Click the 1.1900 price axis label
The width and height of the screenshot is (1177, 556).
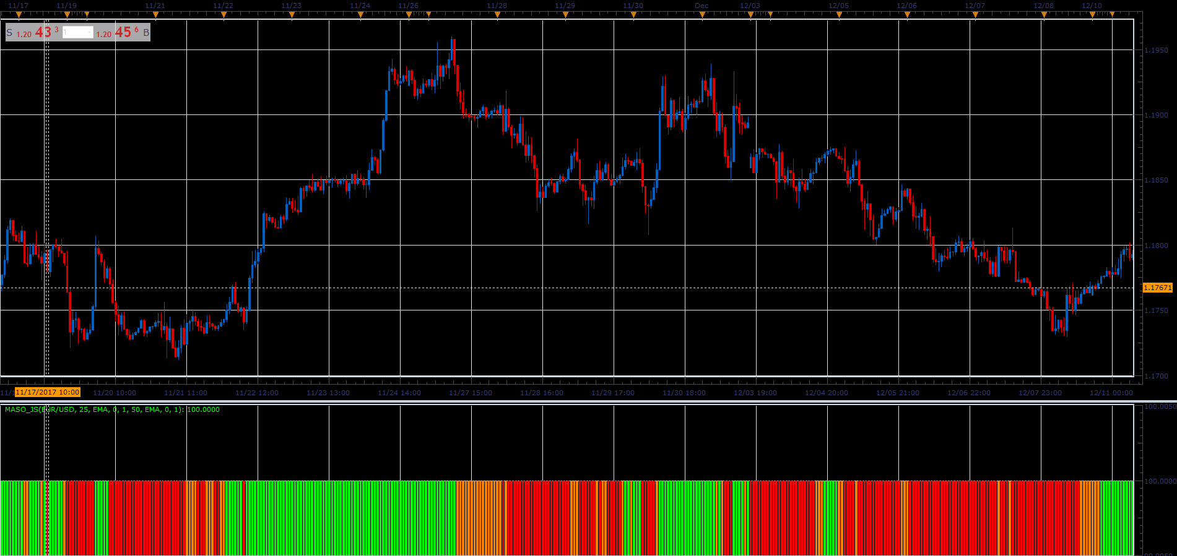click(x=1156, y=115)
